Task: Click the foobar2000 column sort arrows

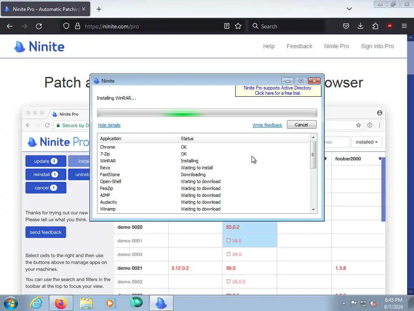Action: click(x=380, y=159)
